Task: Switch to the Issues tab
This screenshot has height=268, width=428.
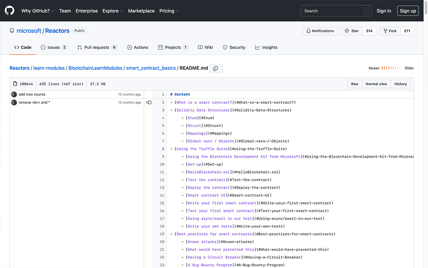Action: [x=54, y=47]
